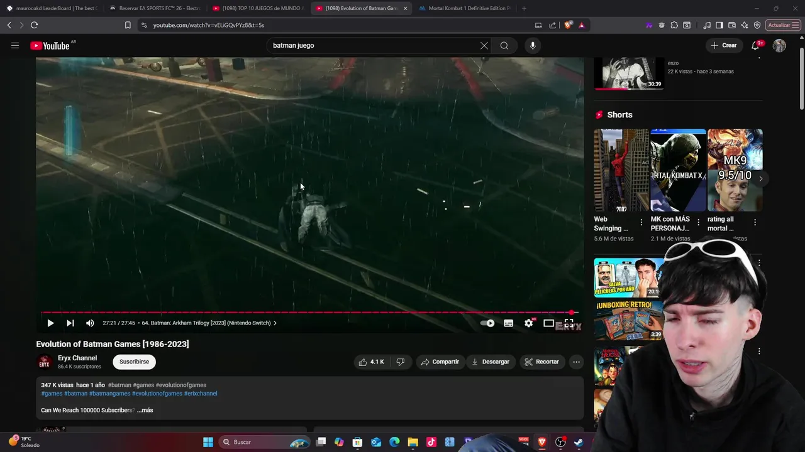Open the #batmangames hashtag link
The image size is (805, 452).
[x=109, y=394]
